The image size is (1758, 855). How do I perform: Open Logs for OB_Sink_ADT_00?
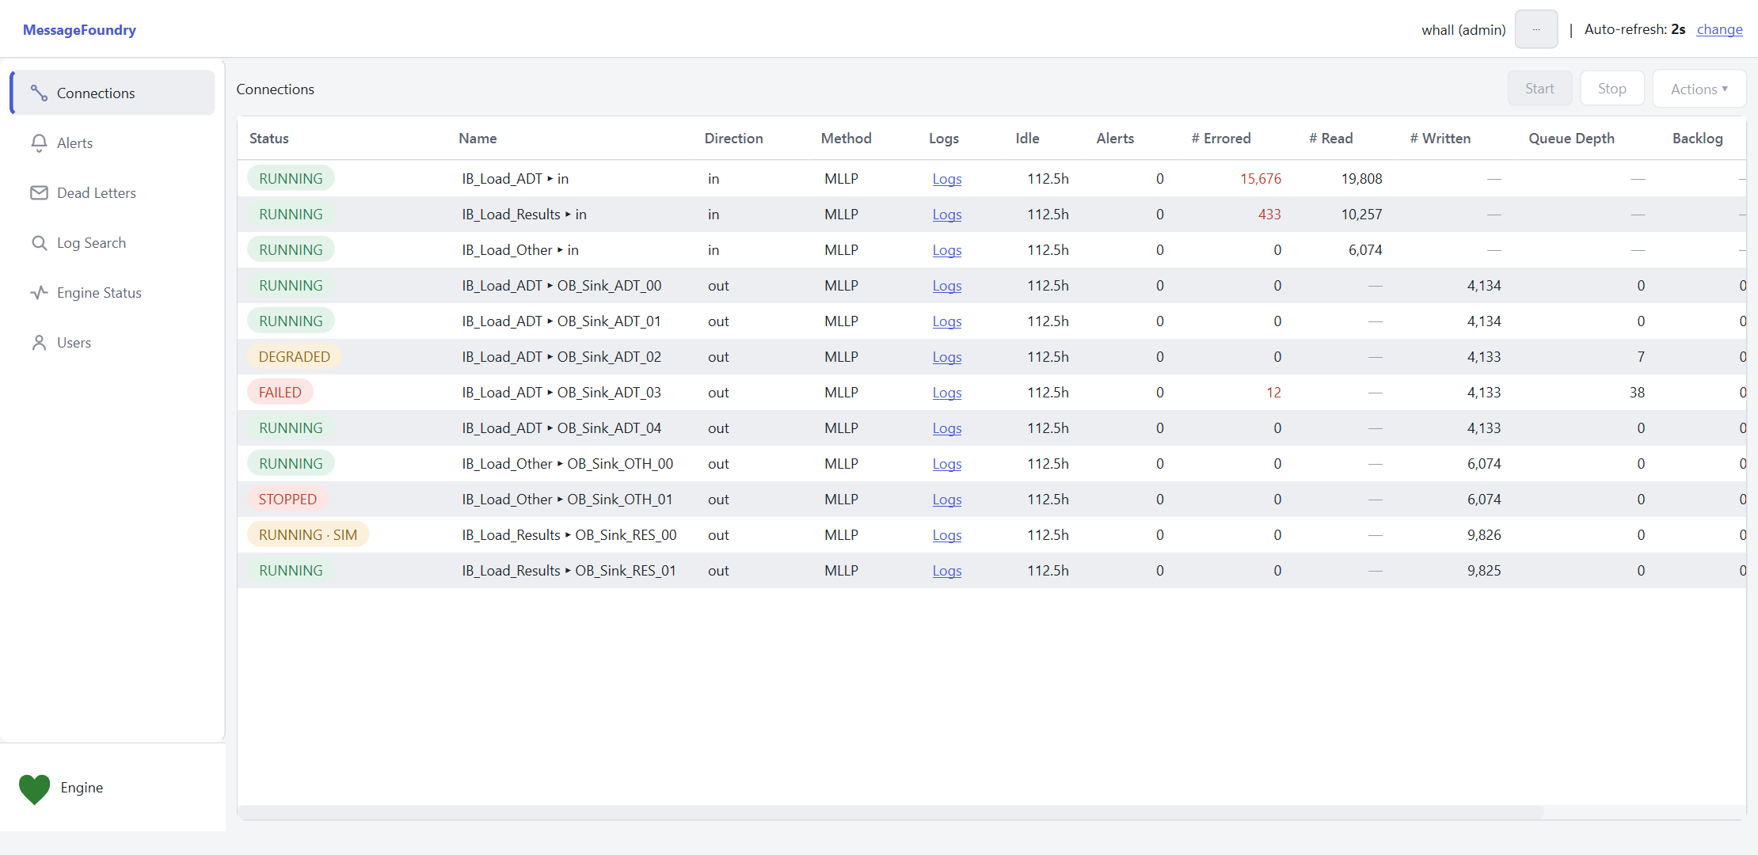pyautogui.click(x=946, y=286)
